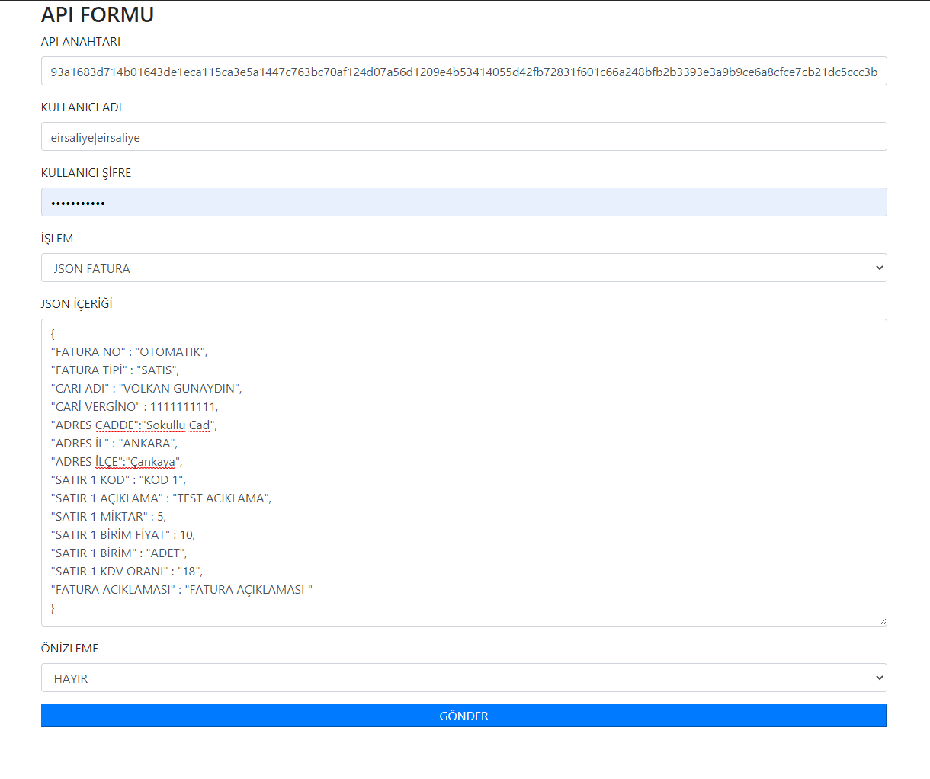Click the misspelled word "Sokullu" in JSON

click(x=165, y=425)
